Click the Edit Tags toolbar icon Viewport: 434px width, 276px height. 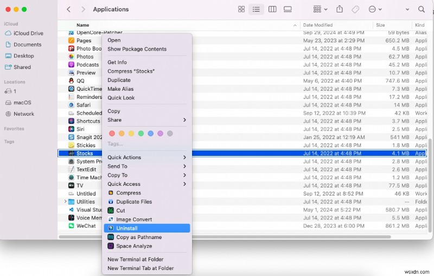(x=355, y=9)
